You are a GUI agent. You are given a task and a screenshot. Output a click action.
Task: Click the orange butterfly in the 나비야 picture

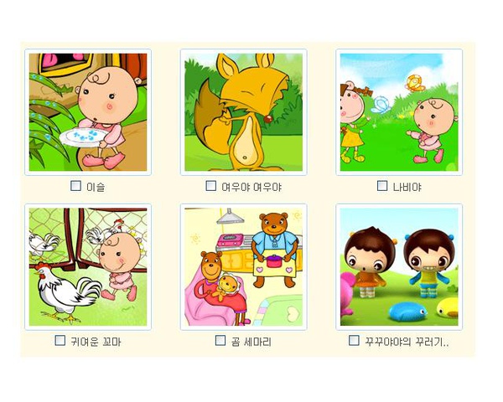click(x=415, y=84)
